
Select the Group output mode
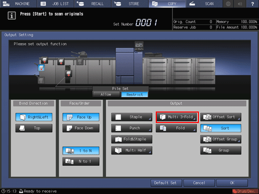221,150
